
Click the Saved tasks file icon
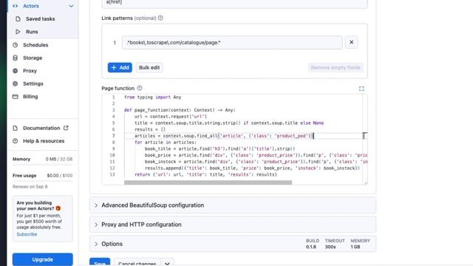click(x=18, y=18)
